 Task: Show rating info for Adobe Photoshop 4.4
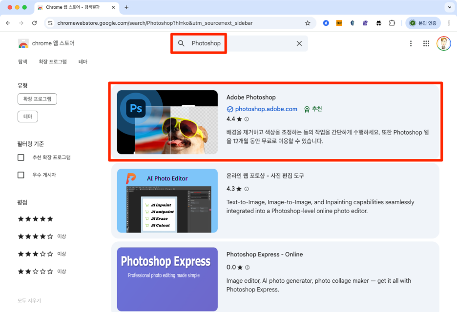pos(247,119)
